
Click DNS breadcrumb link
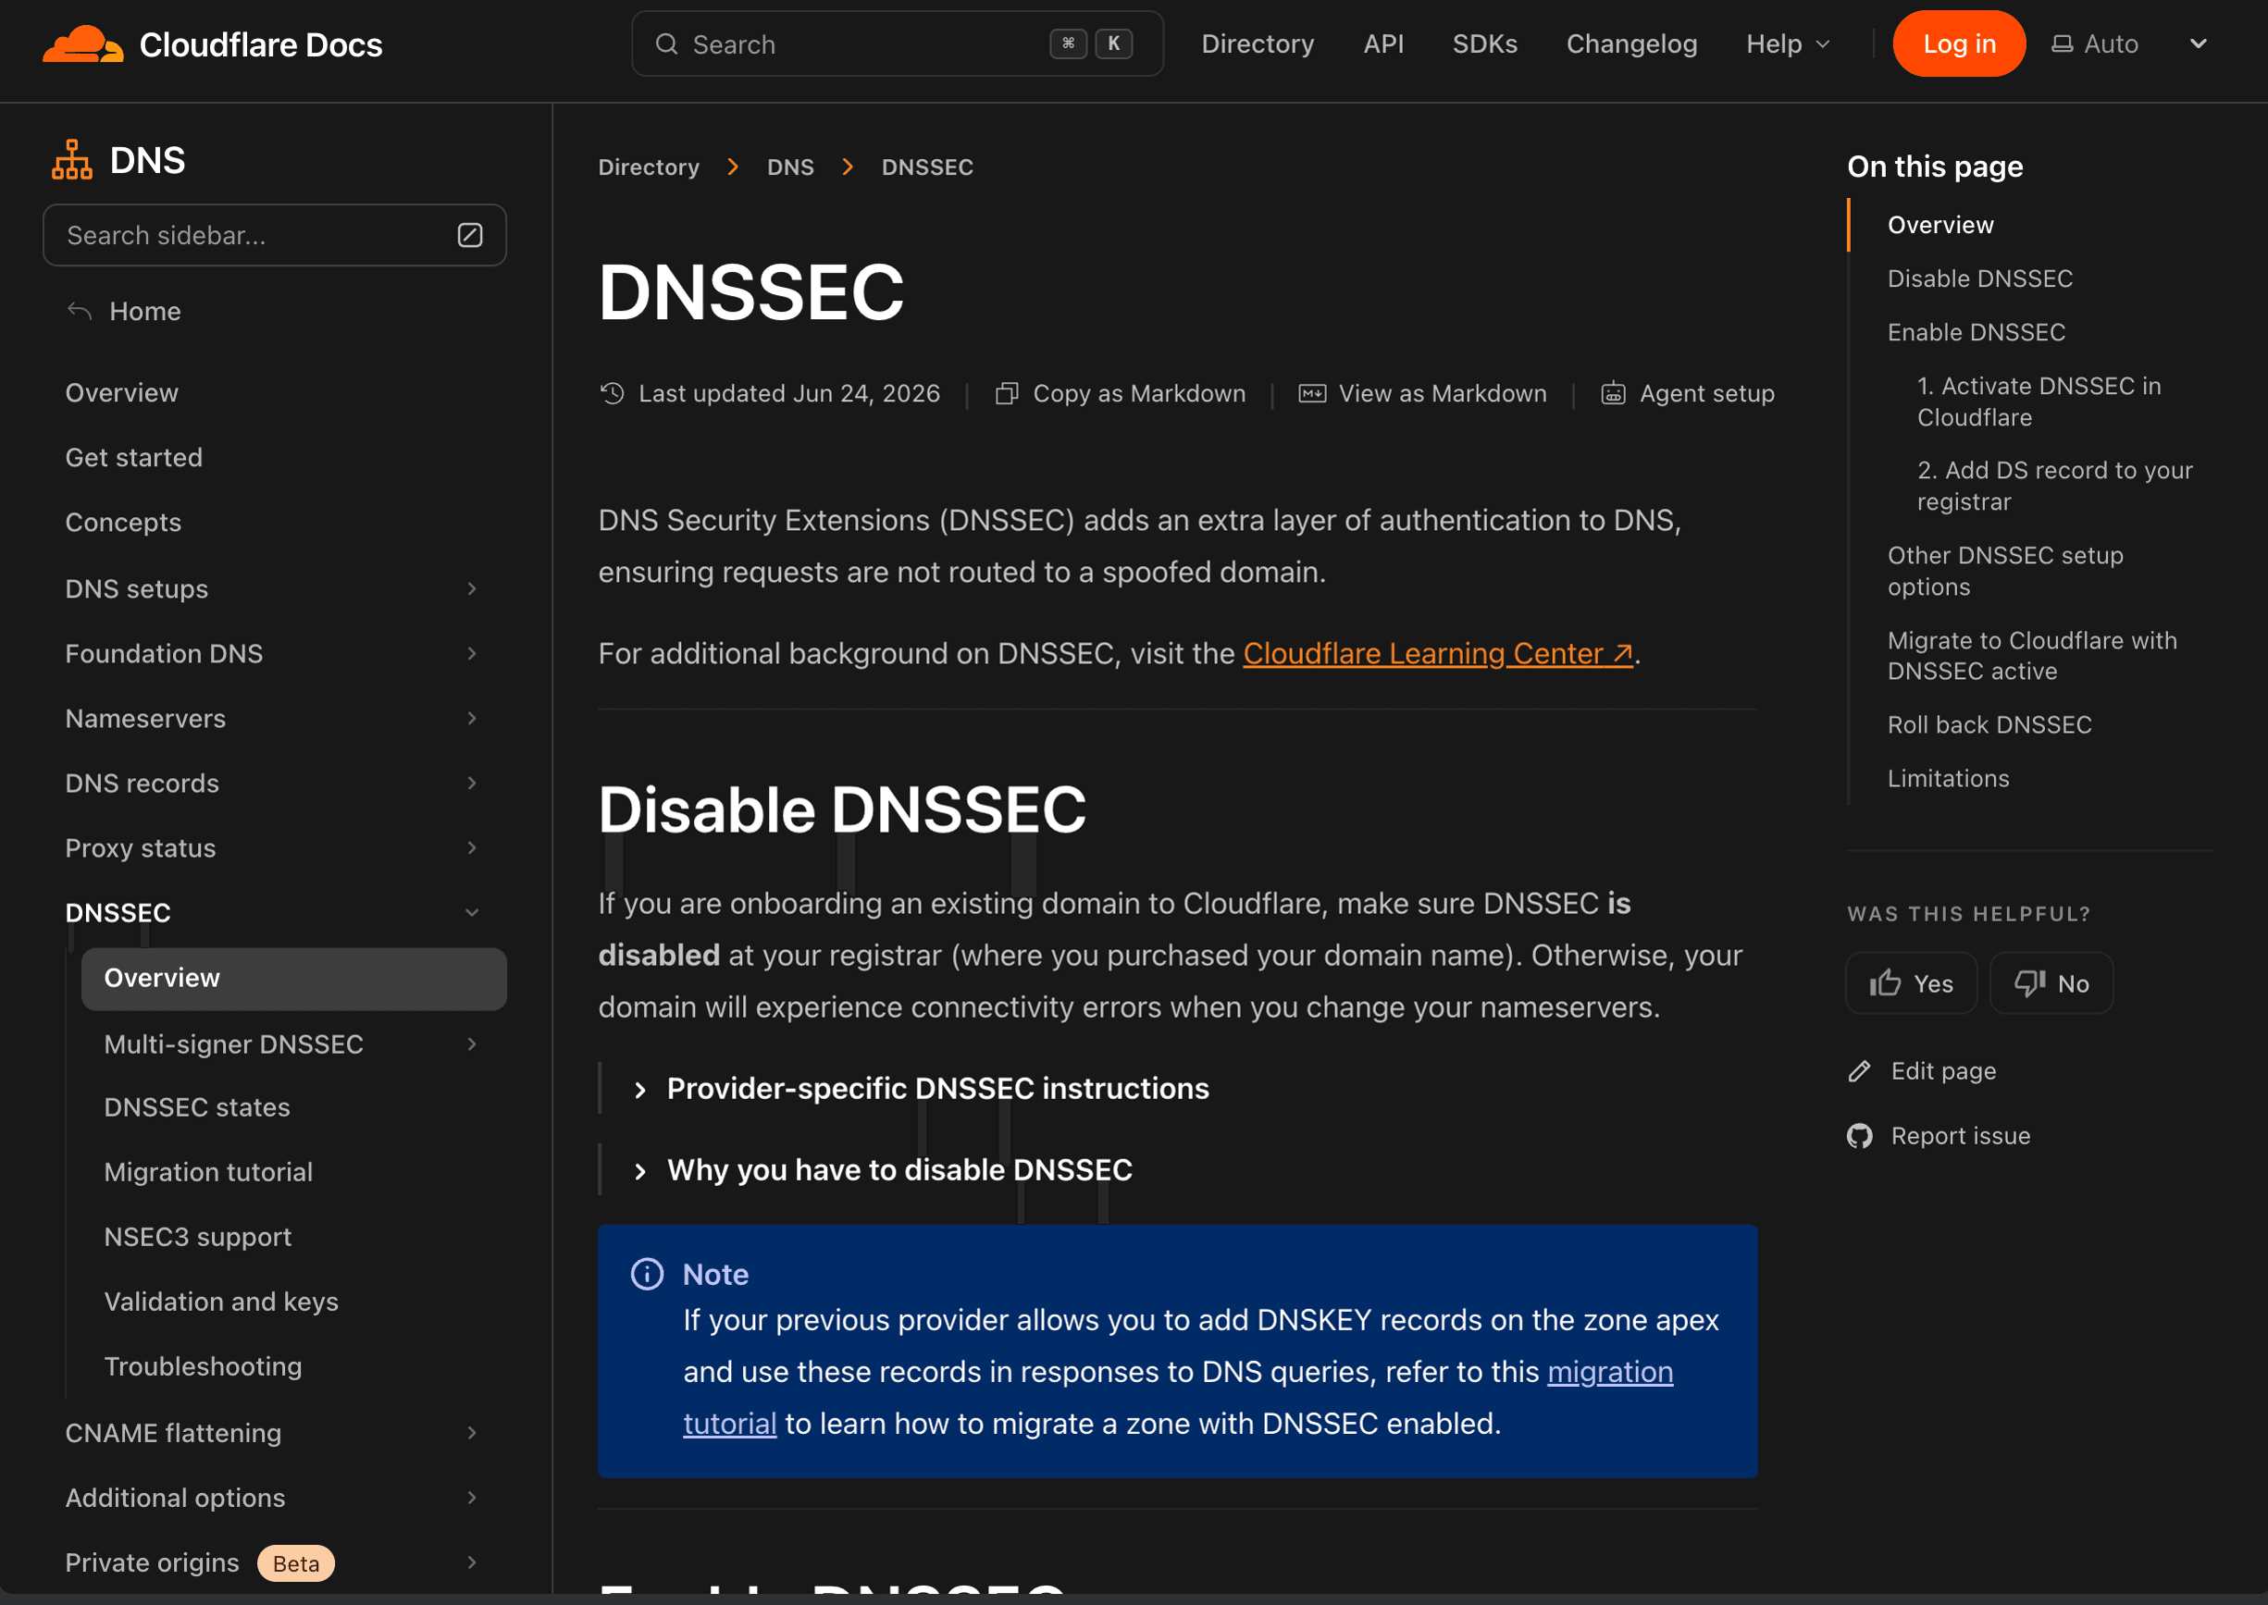[x=790, y=167]
